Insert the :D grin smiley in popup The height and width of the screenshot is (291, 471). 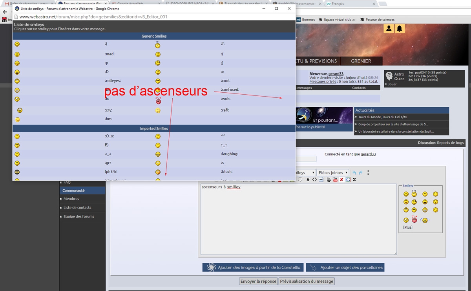(17, 72)
